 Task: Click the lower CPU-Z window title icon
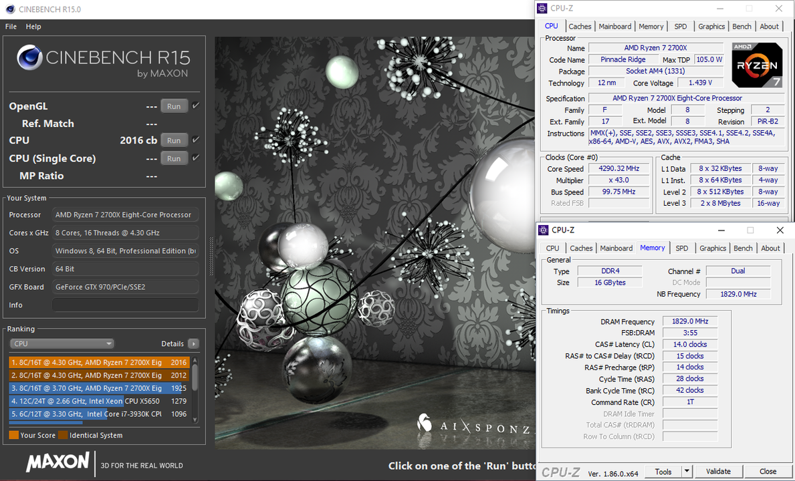tap(544, 230)
